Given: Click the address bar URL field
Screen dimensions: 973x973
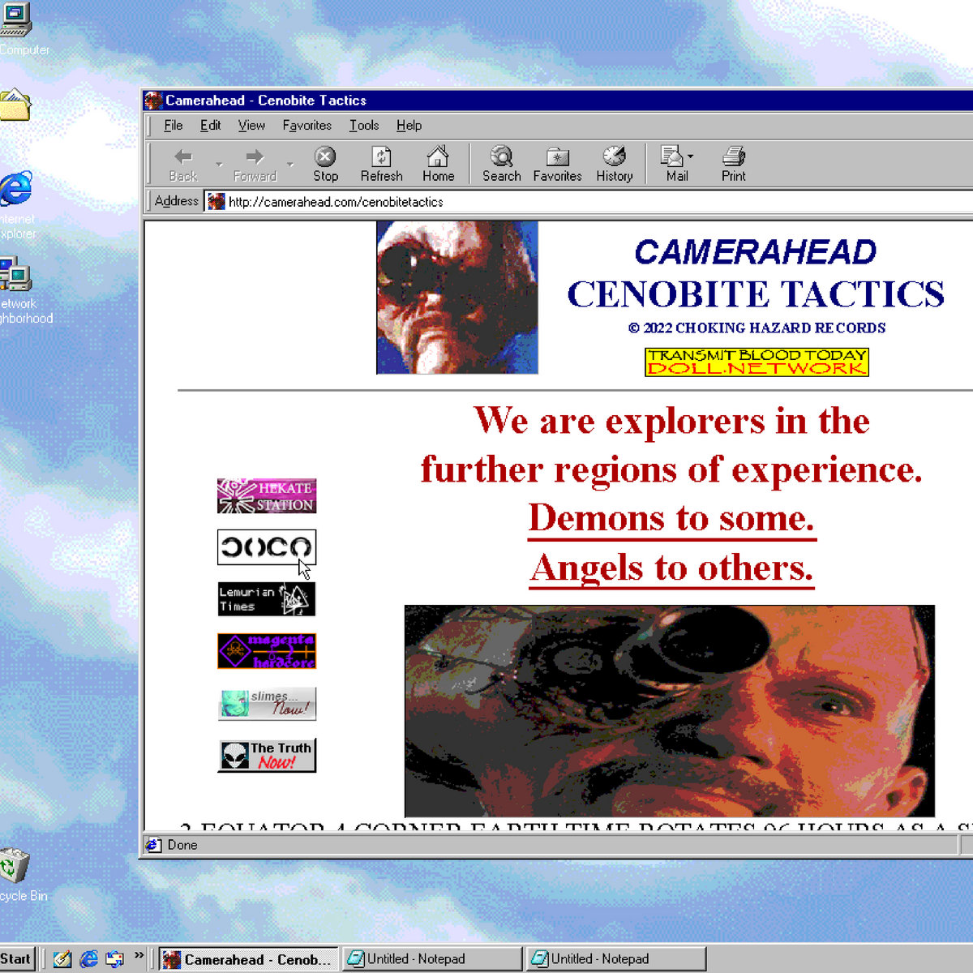Looking at the screenshot, I should pos(568,202).
